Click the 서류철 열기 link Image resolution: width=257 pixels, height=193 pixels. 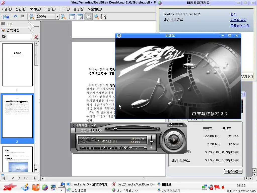coord(238,20)
